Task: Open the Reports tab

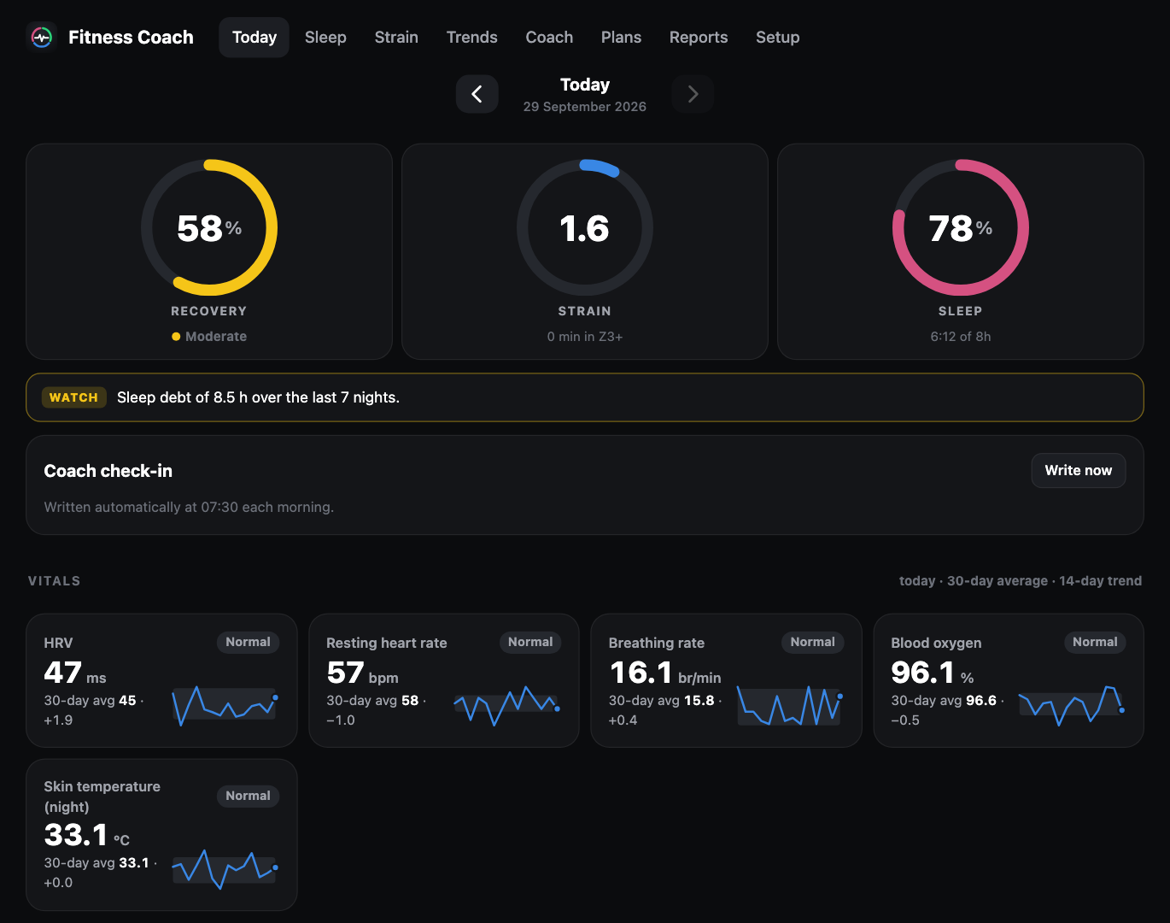Action: (x=699, y=38)
